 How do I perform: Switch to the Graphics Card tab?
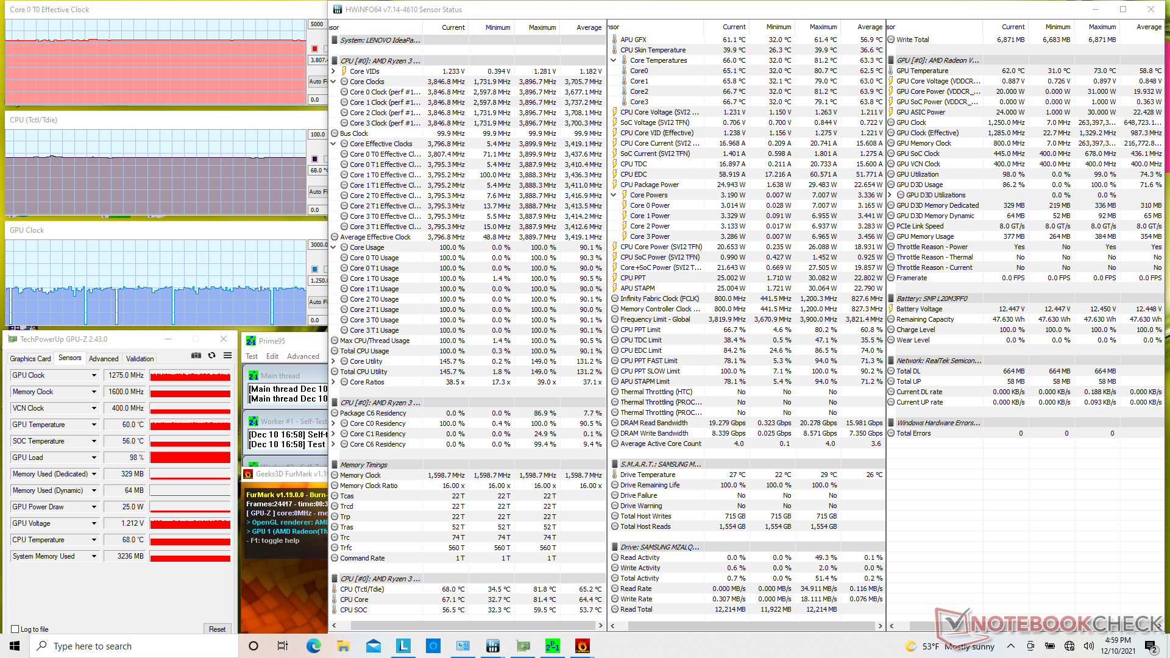tap(30, 359)
